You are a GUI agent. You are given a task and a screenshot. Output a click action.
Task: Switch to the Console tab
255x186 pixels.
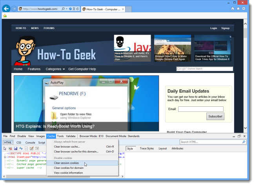point(30,142)
